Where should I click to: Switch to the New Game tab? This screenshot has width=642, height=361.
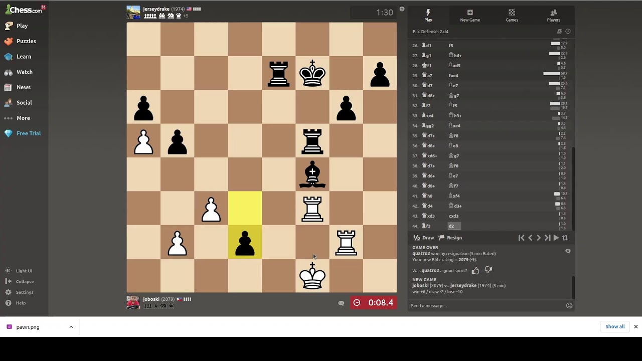(x=470, y=16)
